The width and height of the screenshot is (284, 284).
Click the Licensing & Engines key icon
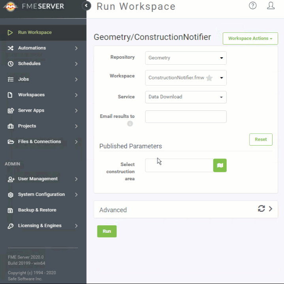[x=11, y=226]
